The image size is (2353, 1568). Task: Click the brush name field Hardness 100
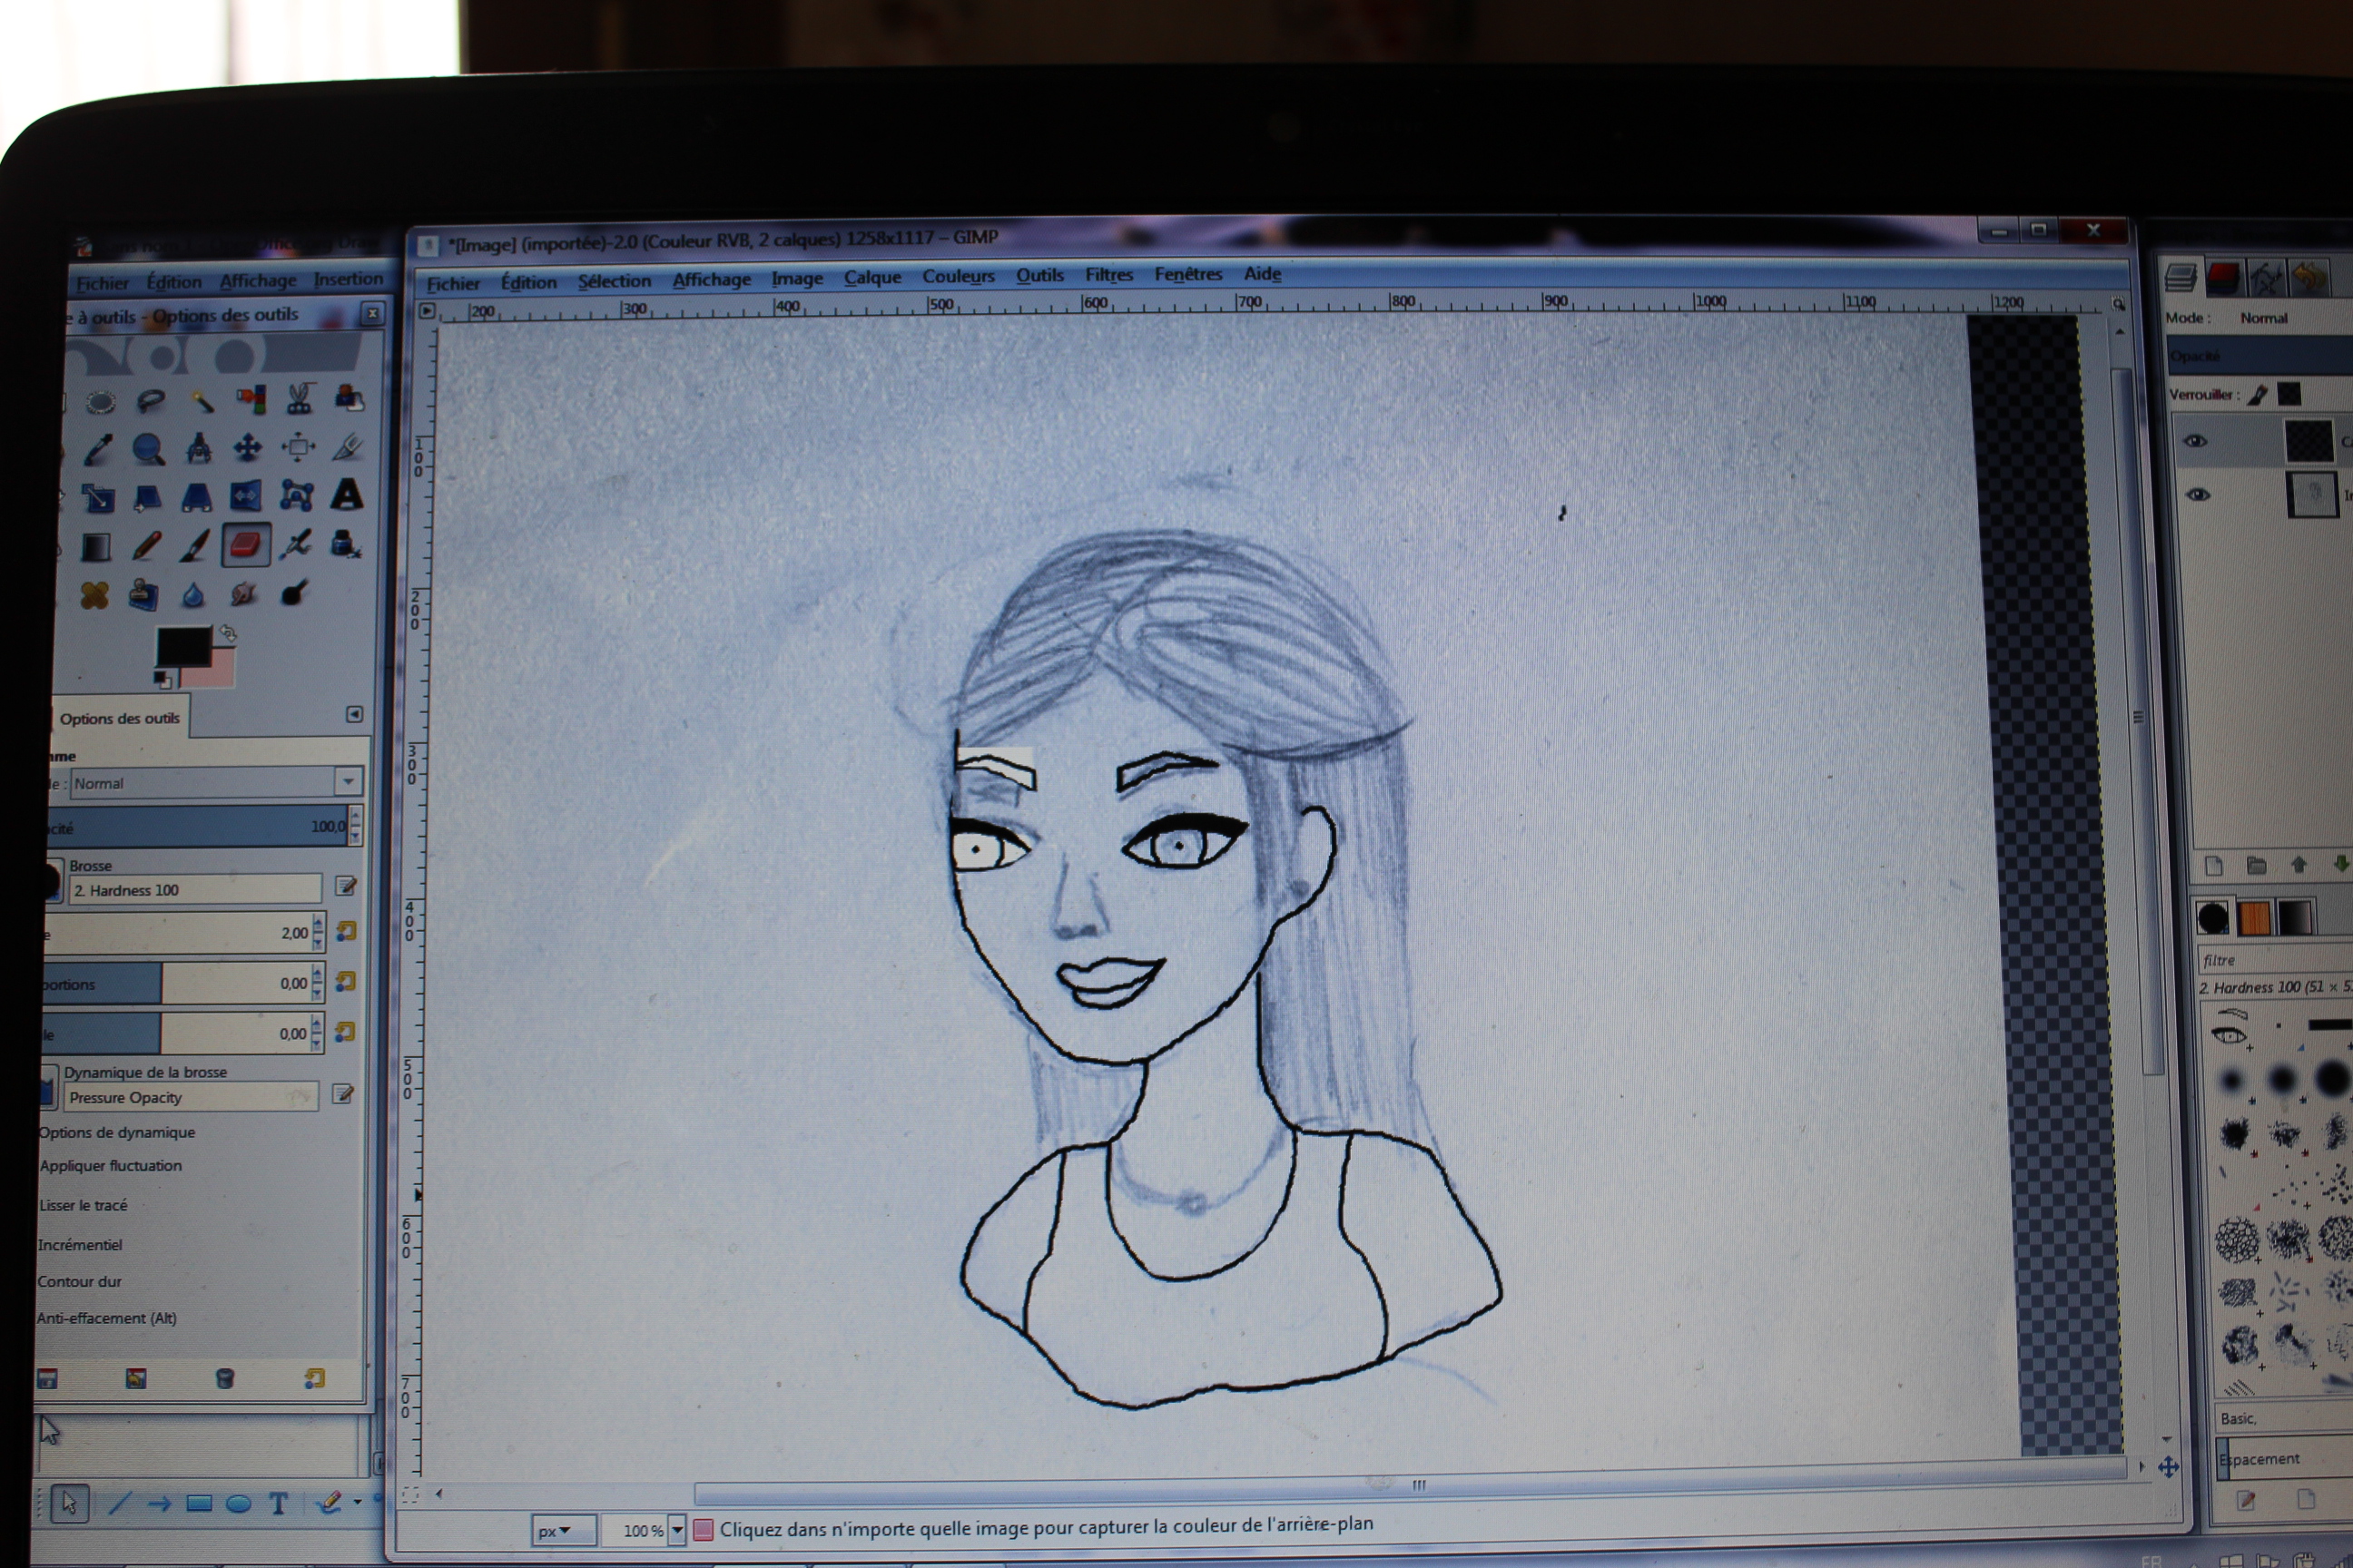pos(194,890)
